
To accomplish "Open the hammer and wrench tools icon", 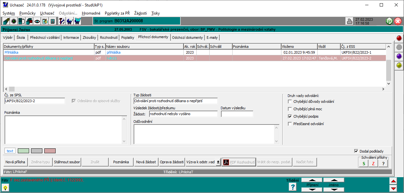I will [x=62, y=21].
